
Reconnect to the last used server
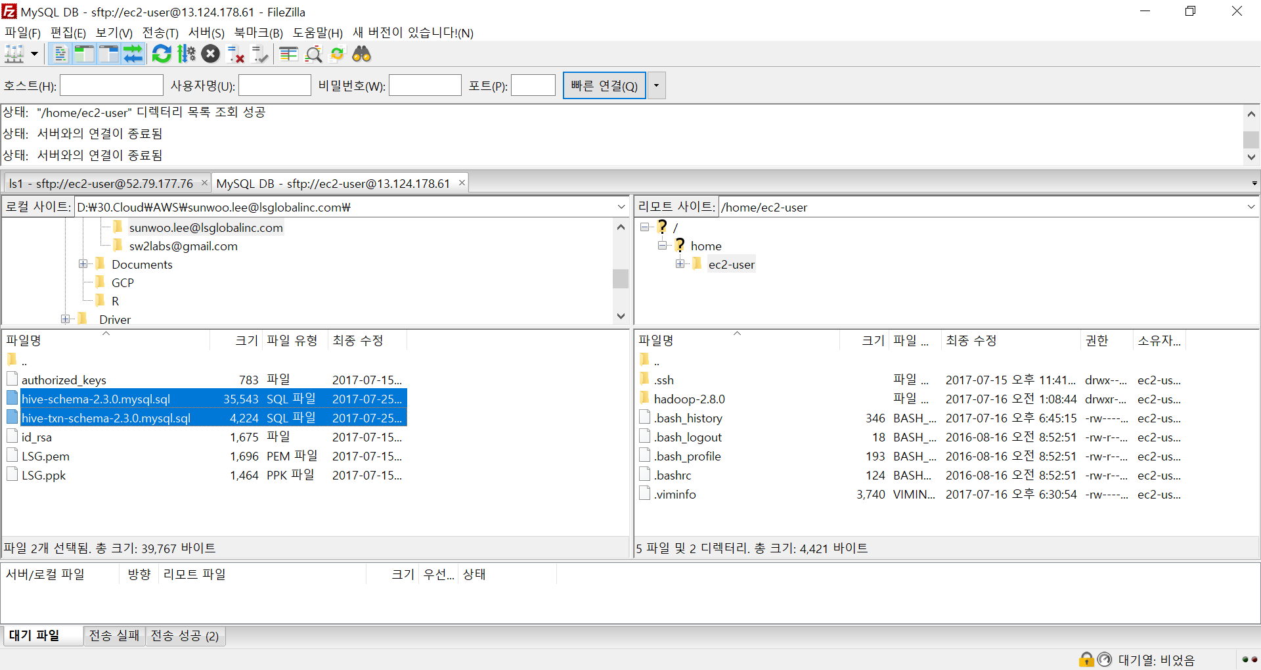259,54
